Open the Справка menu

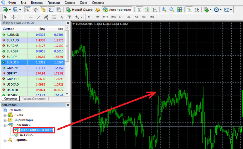(x=98, y=3)
